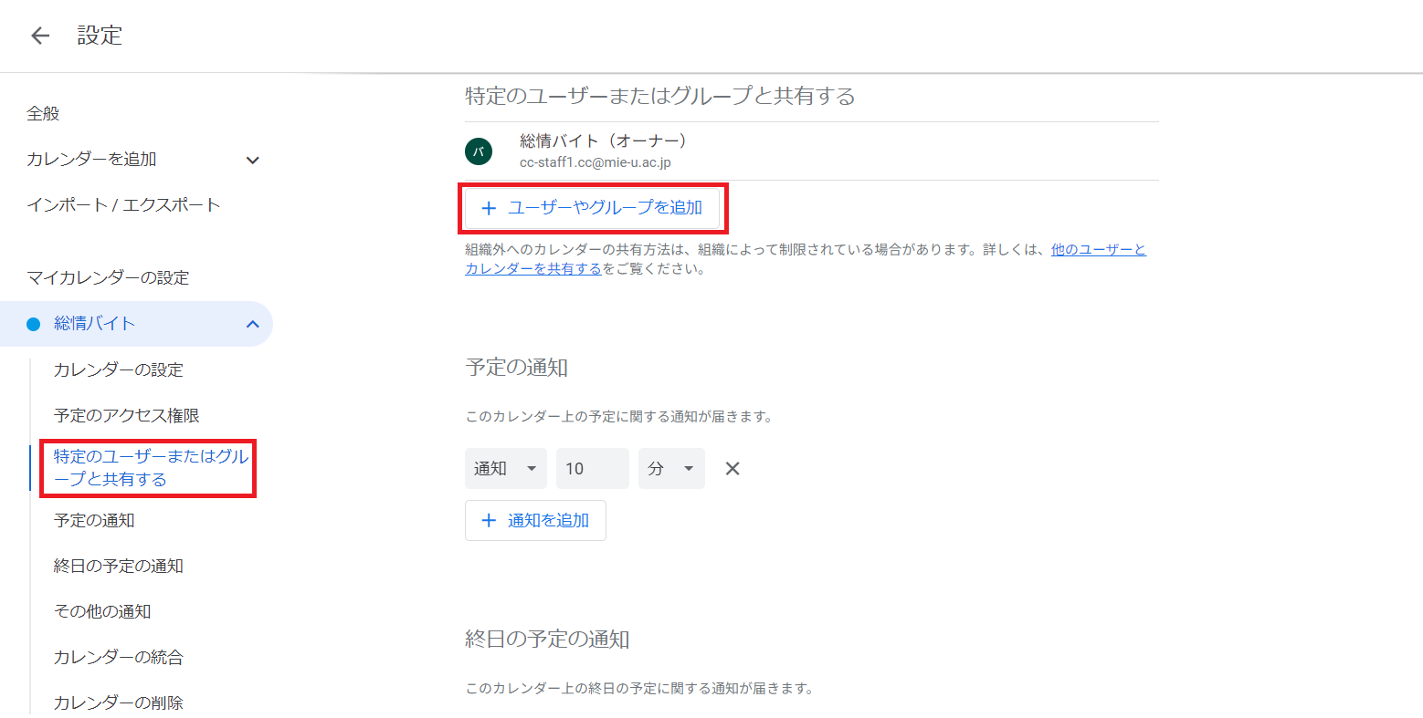Image resolution: width=1423 pixels, height=718 pixels.
Task: Click 通知を追加 button
Action: pos(535,520)
